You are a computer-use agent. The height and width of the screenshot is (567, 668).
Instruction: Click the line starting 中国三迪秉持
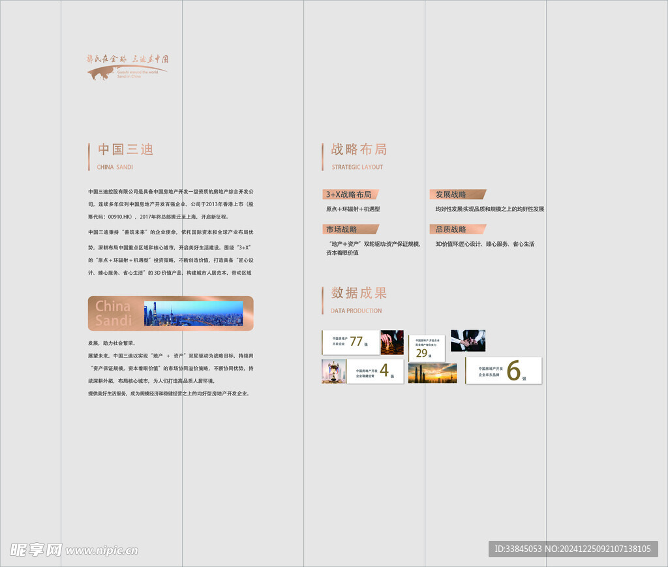(x=171, y=232)
